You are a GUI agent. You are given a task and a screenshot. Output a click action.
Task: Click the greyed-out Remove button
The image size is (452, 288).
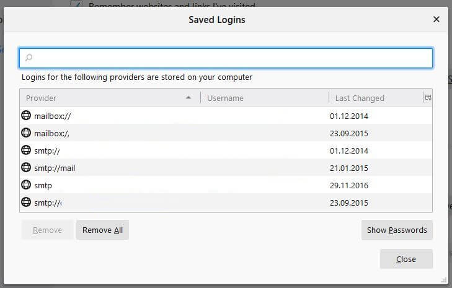point(48,230)
